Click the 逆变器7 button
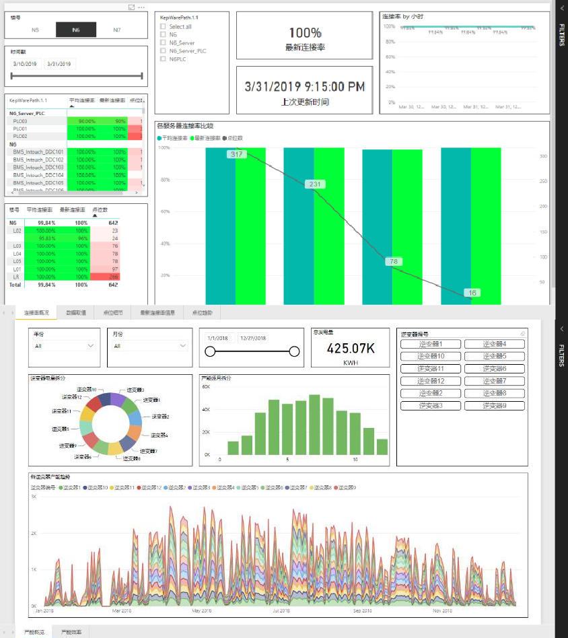Viewport: 568px width, 638px height. [x=495, y=382]
